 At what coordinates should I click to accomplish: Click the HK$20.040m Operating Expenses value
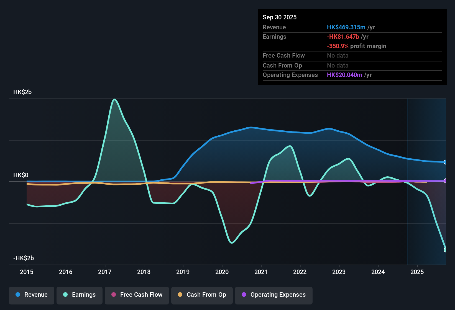[345, 75]
